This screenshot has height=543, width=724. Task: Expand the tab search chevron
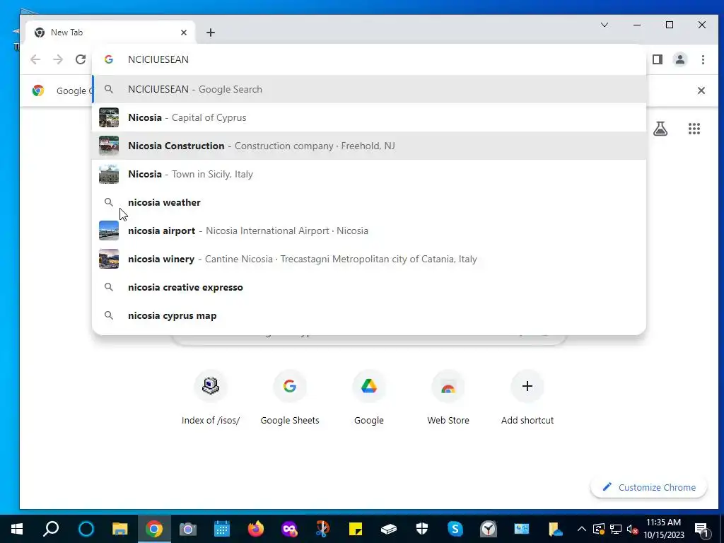[x=604, y=25]
